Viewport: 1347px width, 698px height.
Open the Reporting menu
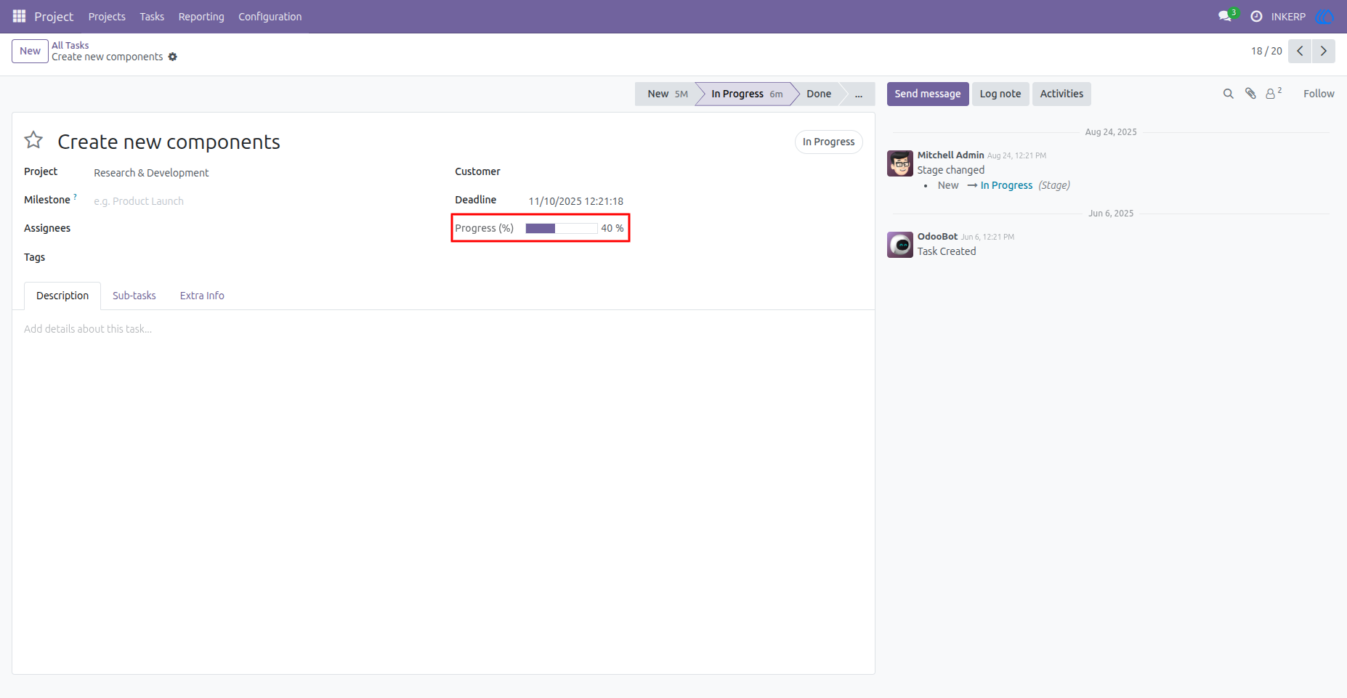201,16
